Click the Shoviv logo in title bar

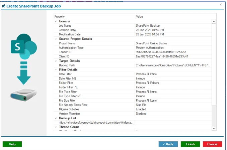4,6
